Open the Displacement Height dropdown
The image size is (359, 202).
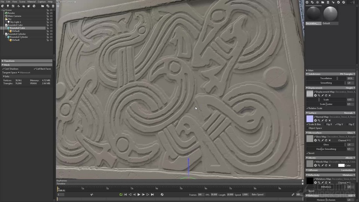click(x=350, y=88)
